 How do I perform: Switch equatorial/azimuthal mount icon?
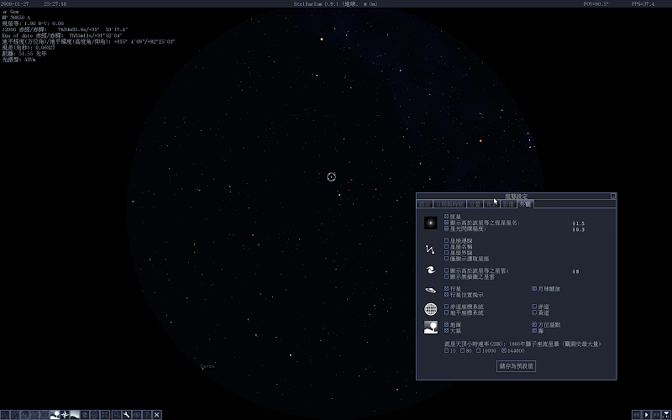pyautogui.click(x=95, y=415)
